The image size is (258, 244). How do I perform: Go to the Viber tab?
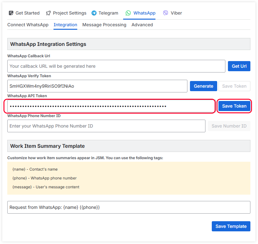click(173, 13)
